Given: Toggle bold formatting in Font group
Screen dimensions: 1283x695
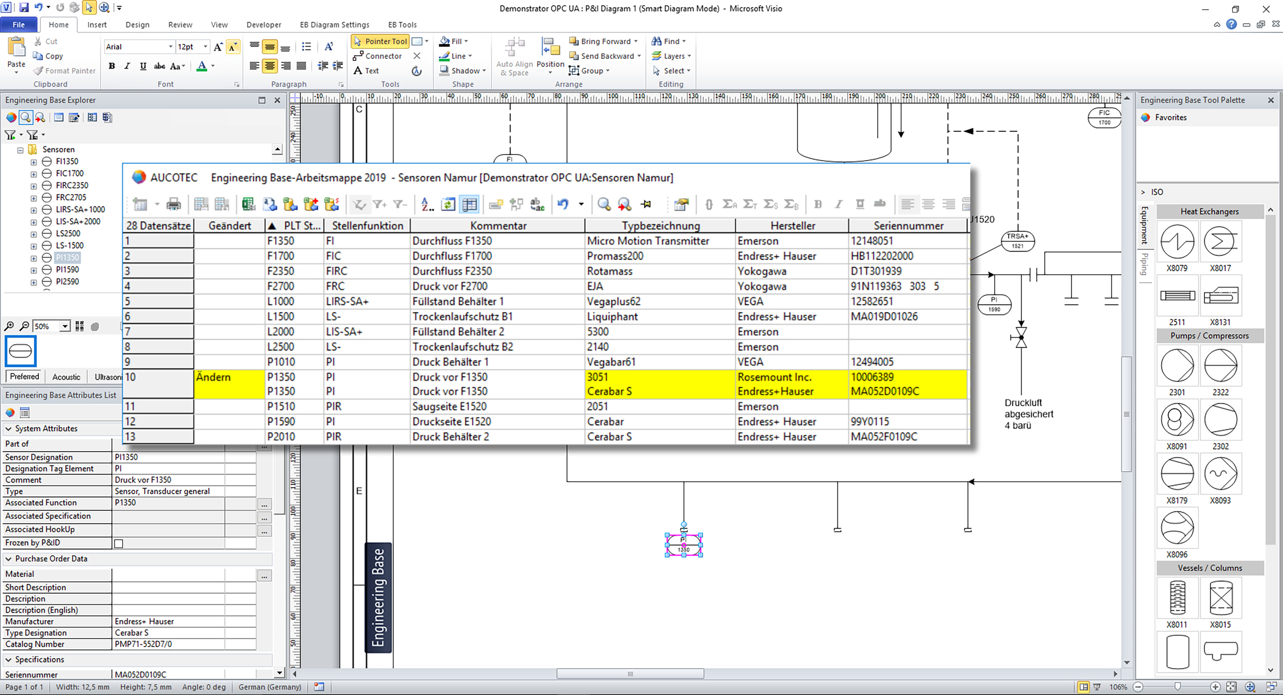Looking at the screenshot, I should pos(112,66).
